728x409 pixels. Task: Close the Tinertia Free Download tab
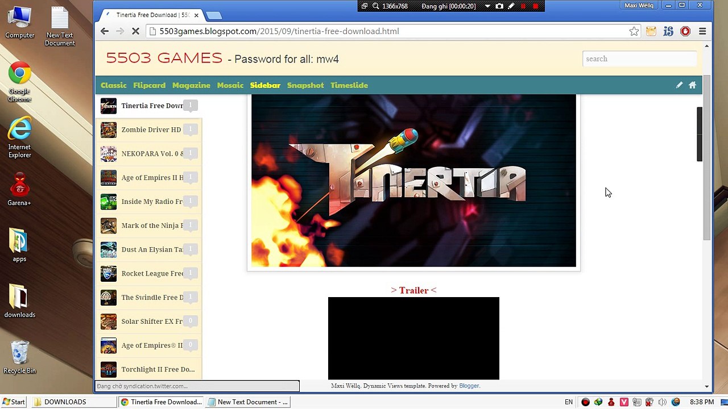(196, 15)
